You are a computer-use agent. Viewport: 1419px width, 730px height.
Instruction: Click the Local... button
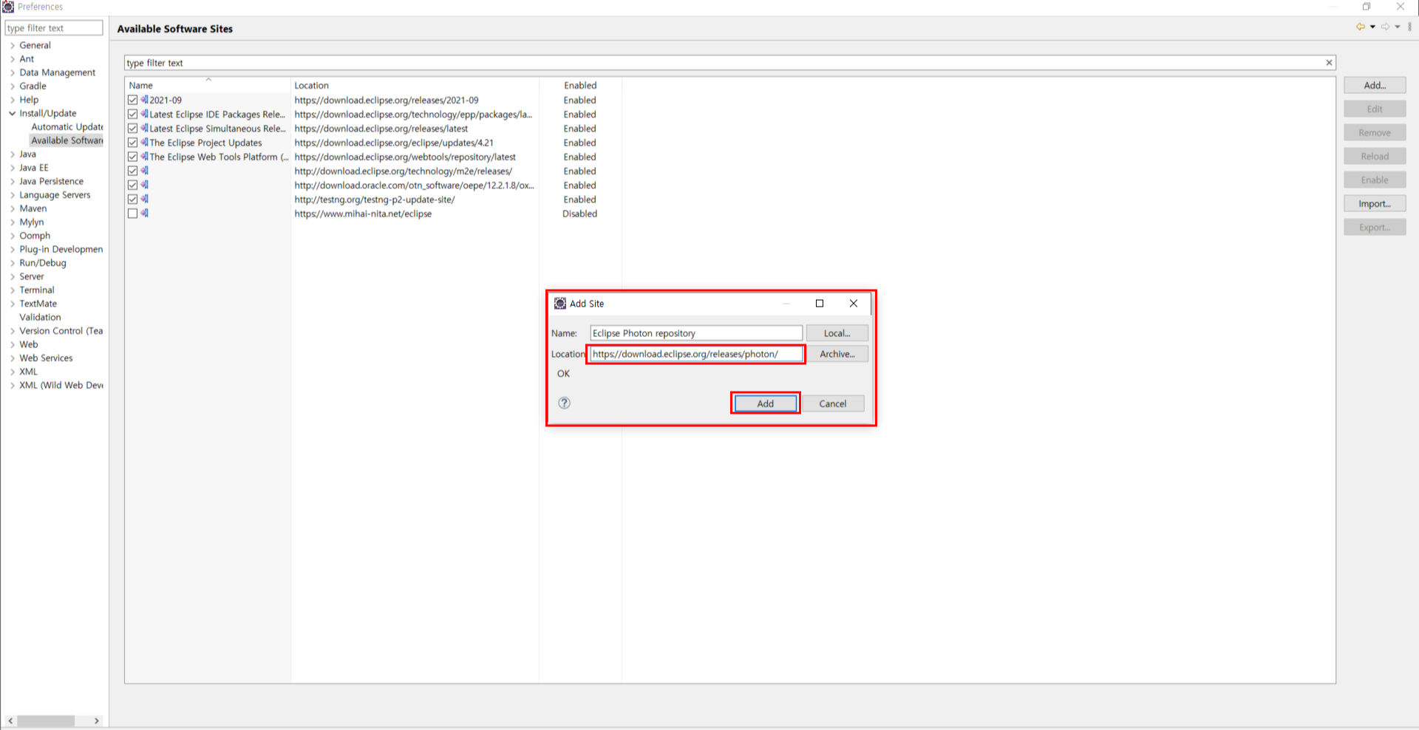pyautogui.click(x=837, y=333)
